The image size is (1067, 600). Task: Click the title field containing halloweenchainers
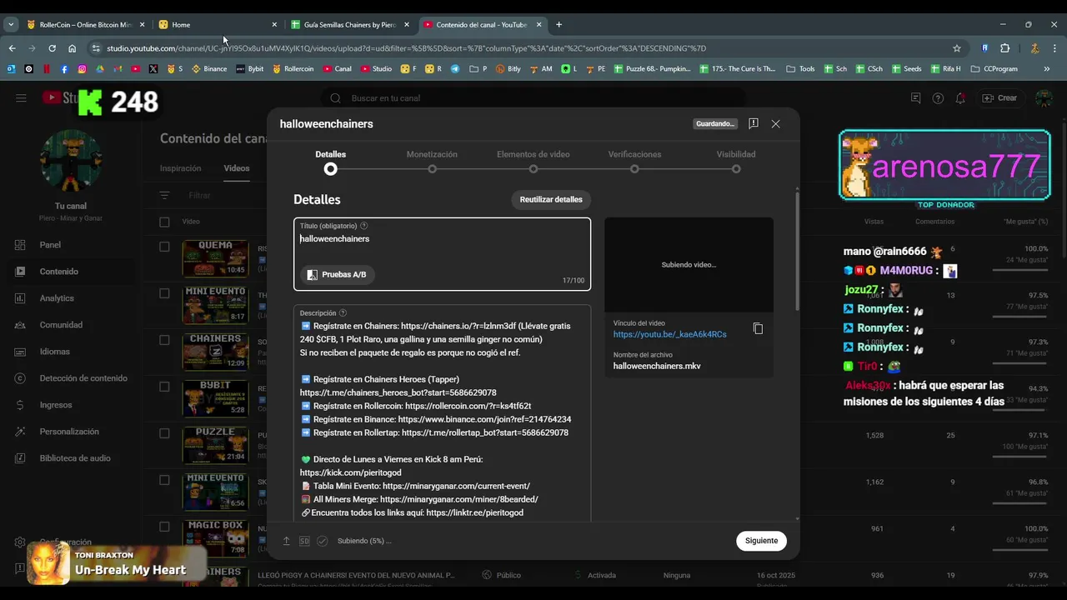(442, 254)
